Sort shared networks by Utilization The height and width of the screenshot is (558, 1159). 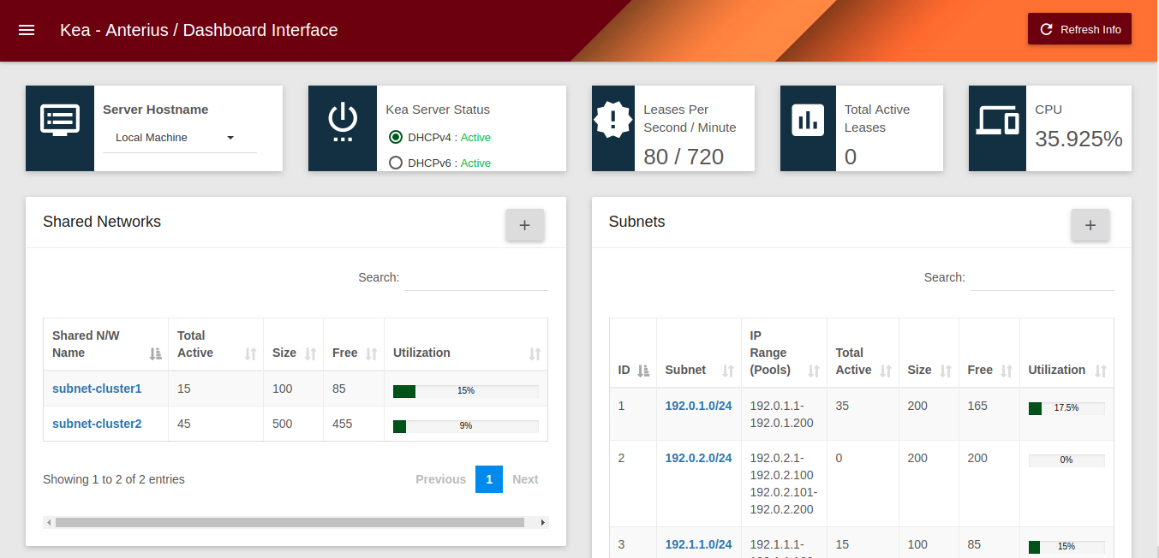[x=466, y=344]
